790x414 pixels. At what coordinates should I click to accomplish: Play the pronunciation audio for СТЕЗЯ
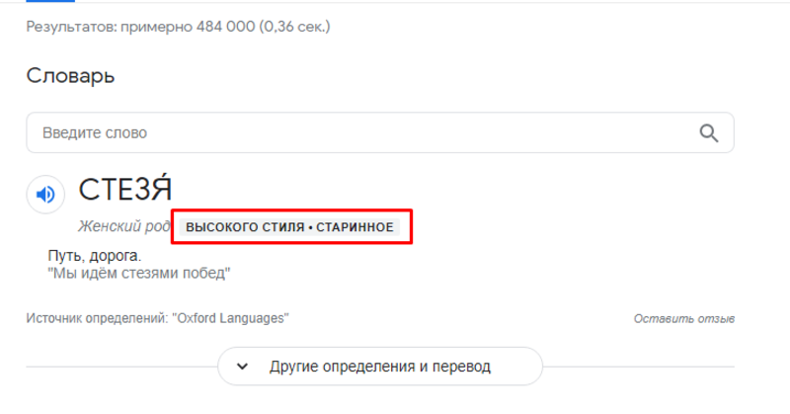pyautogui.click(x=45, y=195)
